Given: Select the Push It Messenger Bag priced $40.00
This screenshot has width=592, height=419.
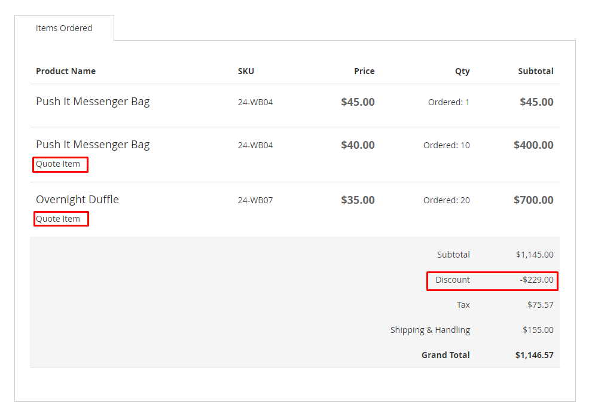Looking at the screenshot, I should click(x=93, y=145).
